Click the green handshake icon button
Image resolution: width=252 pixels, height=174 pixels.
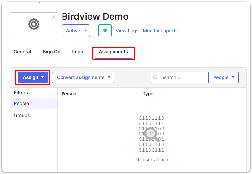(x=105, y=31)
